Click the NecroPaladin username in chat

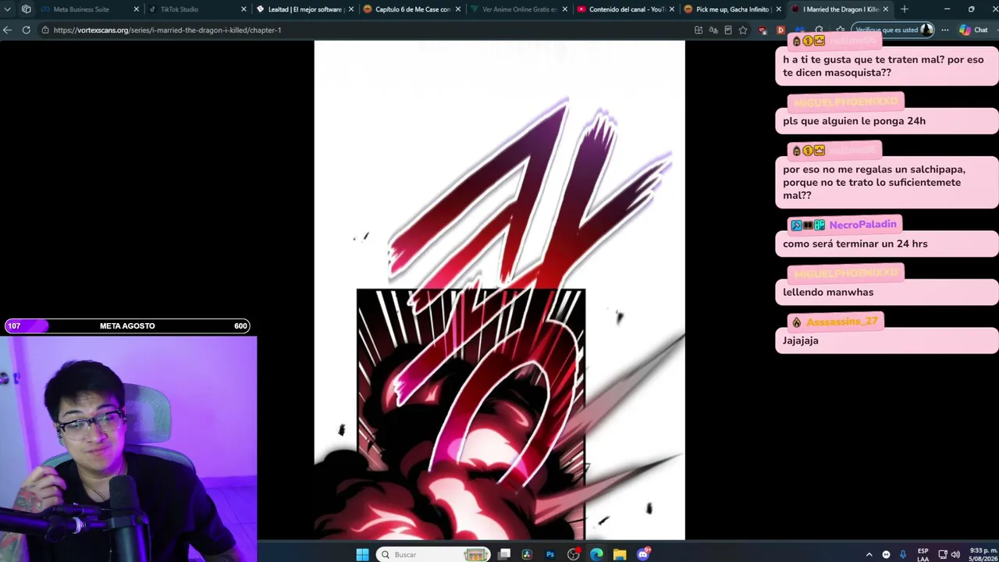tap(862, 225)
